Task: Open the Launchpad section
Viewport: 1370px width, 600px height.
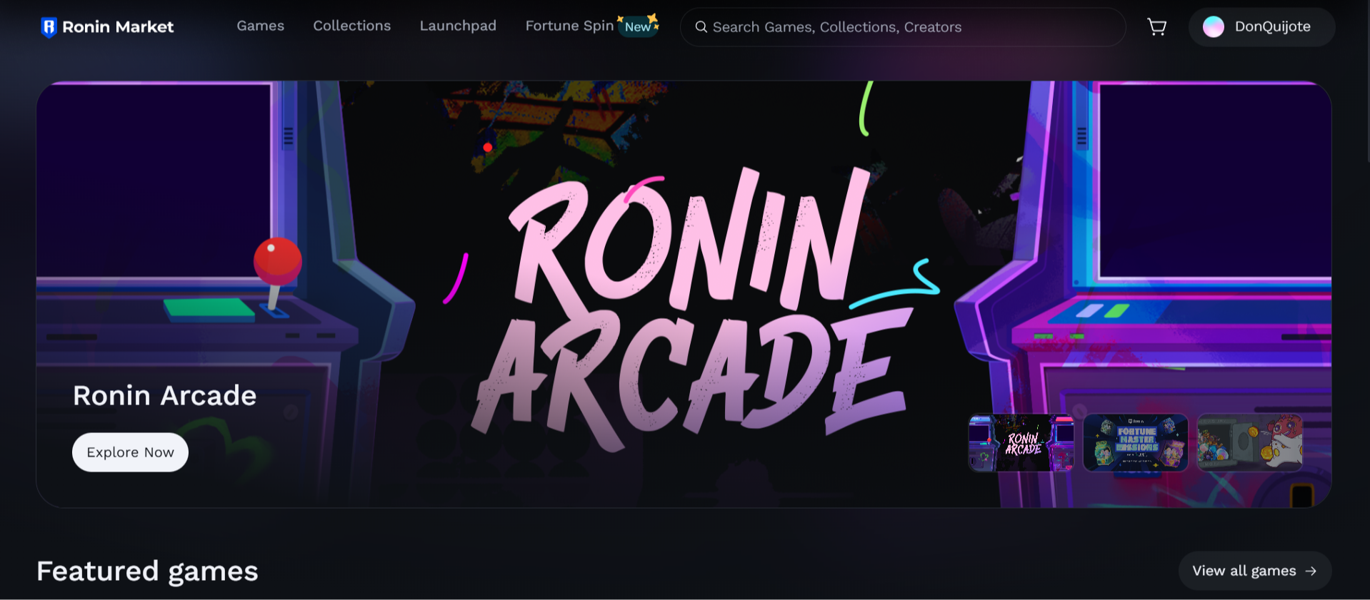Action: (x=458, y=26)
